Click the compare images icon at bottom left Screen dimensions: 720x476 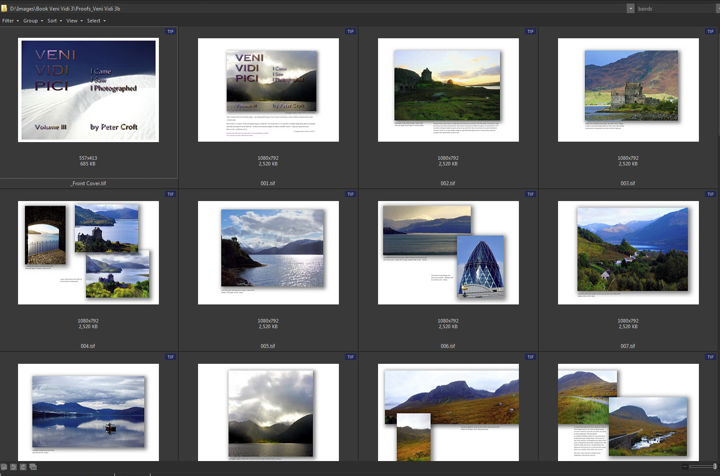click(x=4, y=467)
